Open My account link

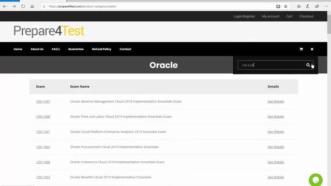270,16
